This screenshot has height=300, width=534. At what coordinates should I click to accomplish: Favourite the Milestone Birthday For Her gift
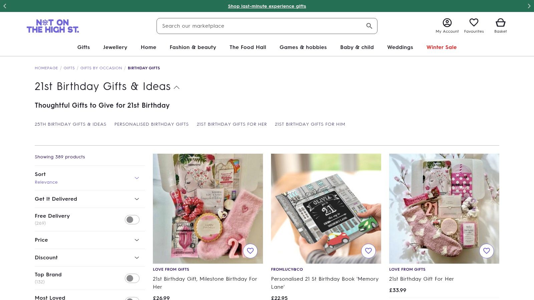pyautogui.click(x=250, y=251)
